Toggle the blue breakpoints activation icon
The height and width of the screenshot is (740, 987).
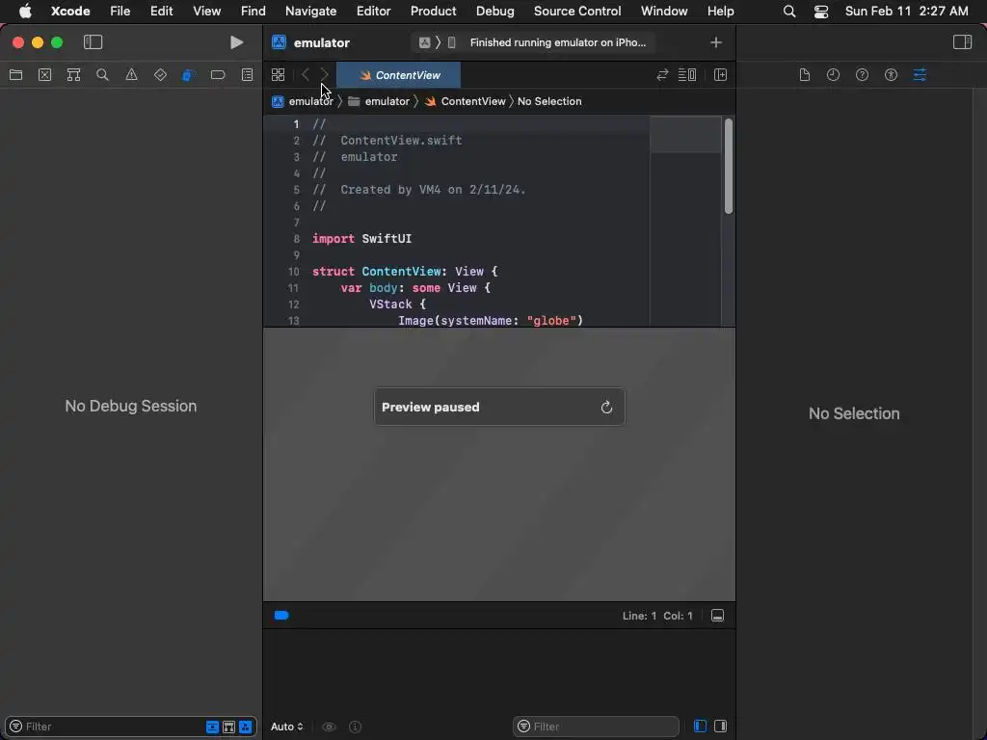(x=281, y=616)
